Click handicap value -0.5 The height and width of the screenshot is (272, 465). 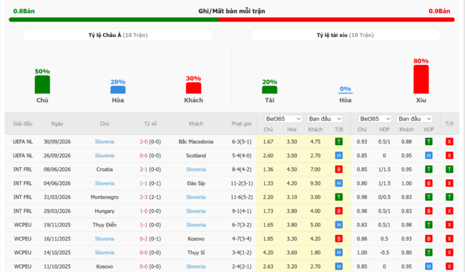[x=384, y=253]
